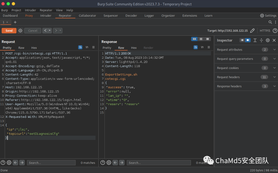Open the forward history dropdown arrow

[60, 31]
